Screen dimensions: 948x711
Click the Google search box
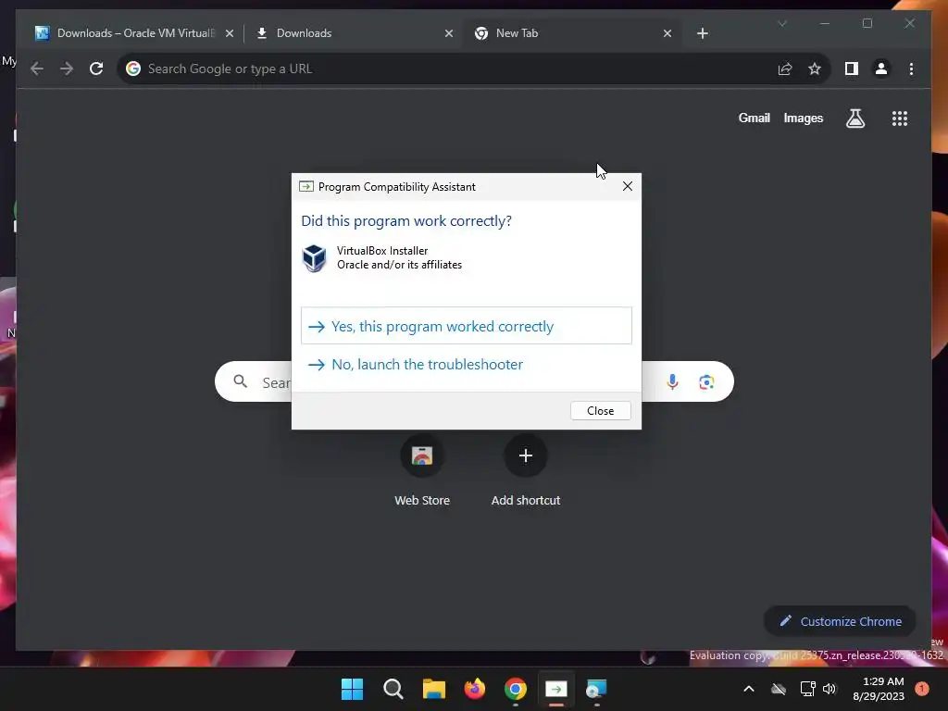click(474, 381)
